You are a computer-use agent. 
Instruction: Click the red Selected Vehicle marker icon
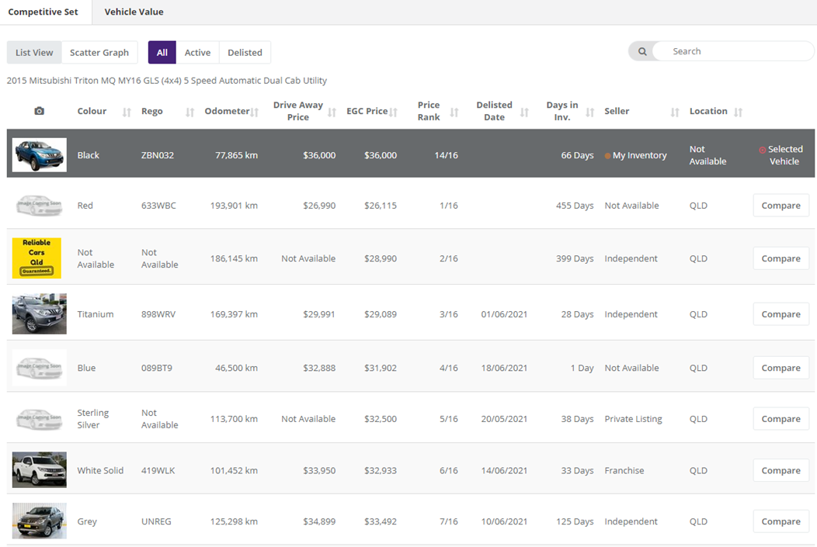(763, 150)
